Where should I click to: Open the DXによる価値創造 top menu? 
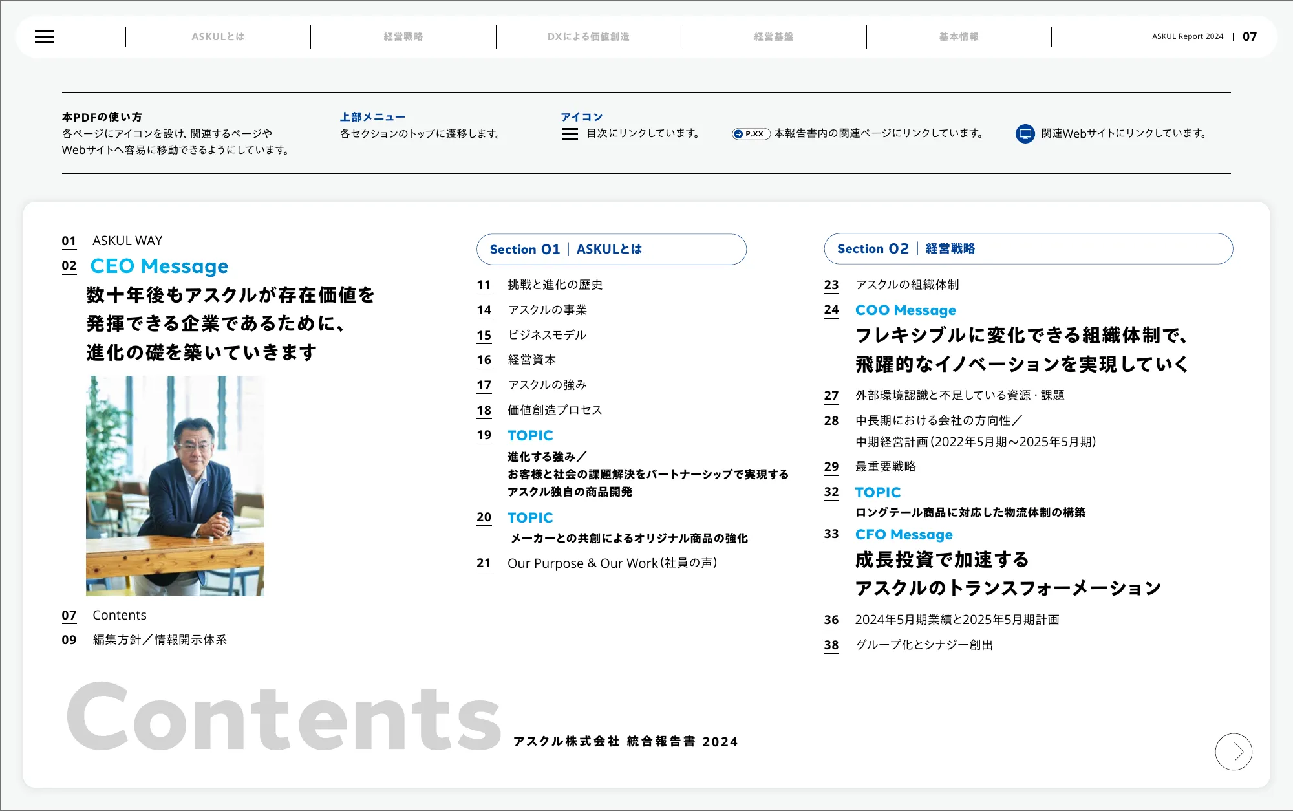click(588, 37)
